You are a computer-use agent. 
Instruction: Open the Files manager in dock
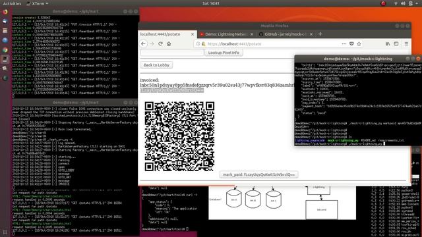pos(5,31)
